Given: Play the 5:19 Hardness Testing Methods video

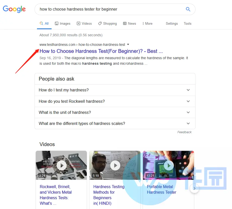Looking at the screenshot, I should point(115,165).
